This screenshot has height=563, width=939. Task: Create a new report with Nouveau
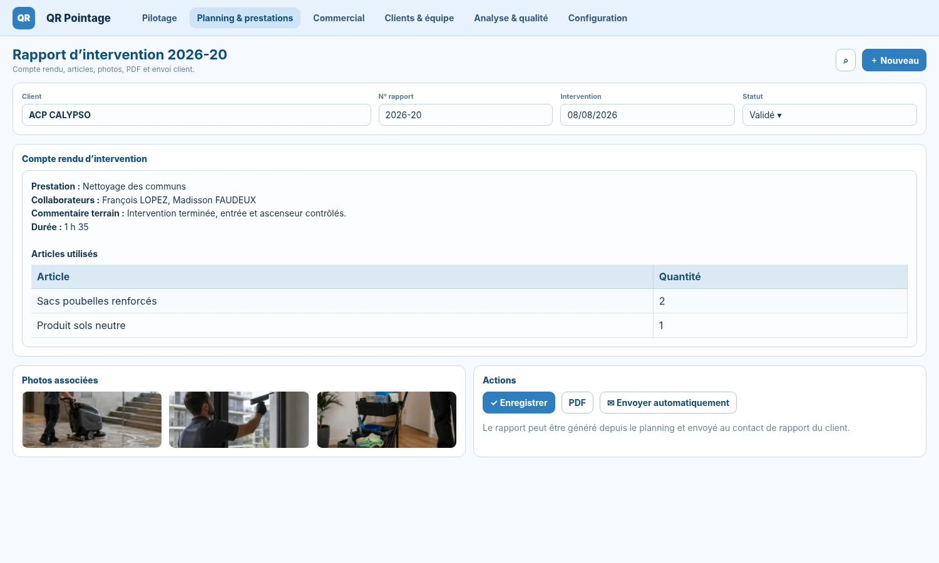(x=894, y=60)
